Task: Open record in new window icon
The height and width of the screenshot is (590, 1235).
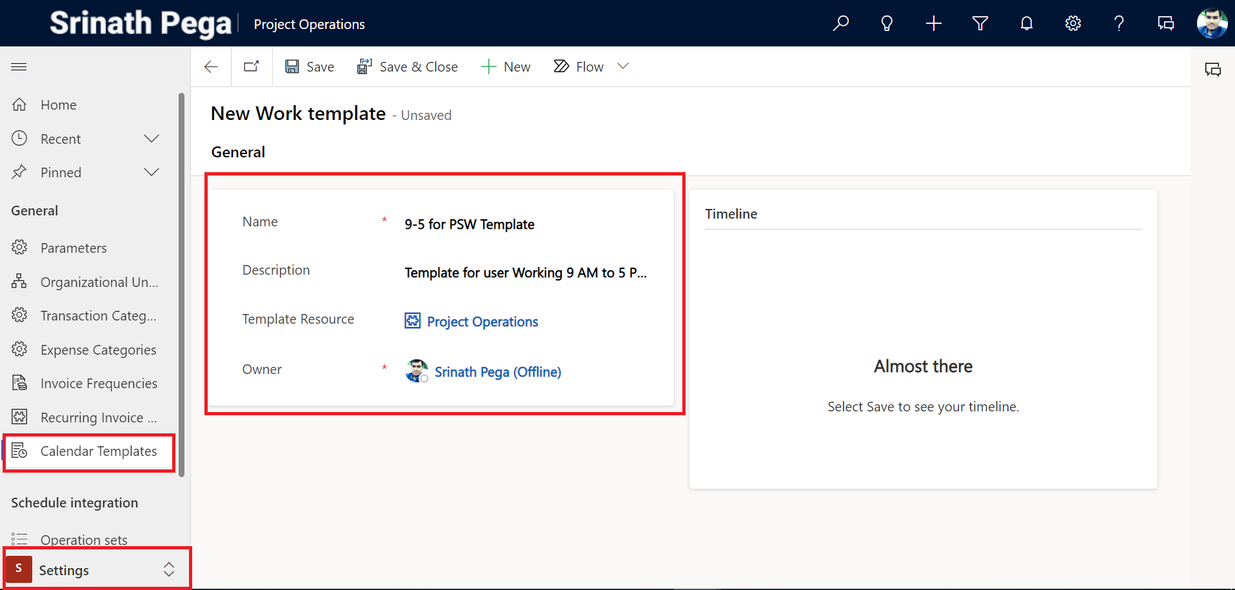Action: pyautogui.click(x=252, y=66)
